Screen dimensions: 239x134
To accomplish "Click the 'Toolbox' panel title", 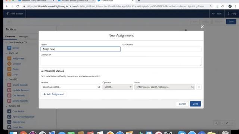I will (x=11, y=29).
